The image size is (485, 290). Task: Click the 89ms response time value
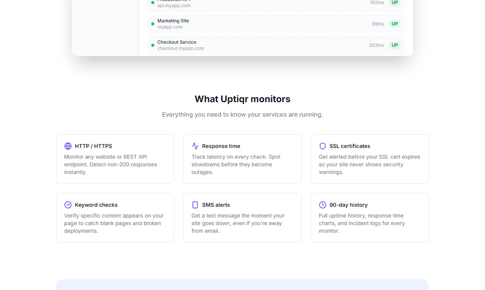pos(378,24)
